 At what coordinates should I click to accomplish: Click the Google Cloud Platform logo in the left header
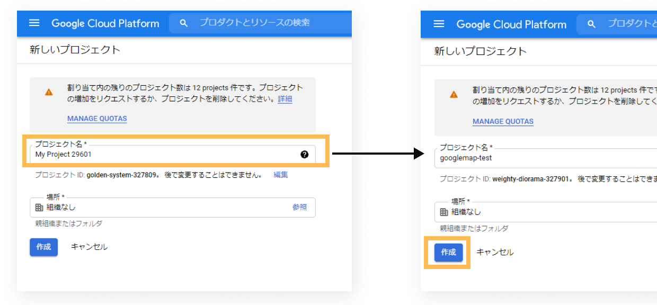click(x=105, y=23)
